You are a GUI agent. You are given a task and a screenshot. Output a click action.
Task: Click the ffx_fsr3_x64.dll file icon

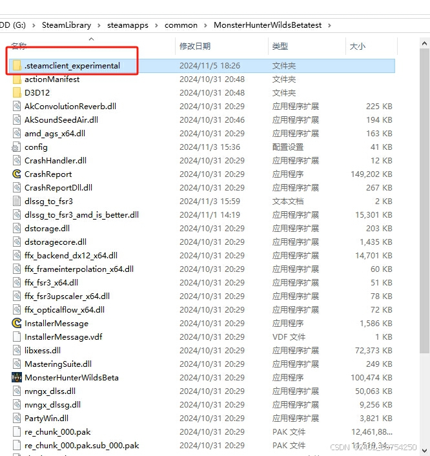17,283
